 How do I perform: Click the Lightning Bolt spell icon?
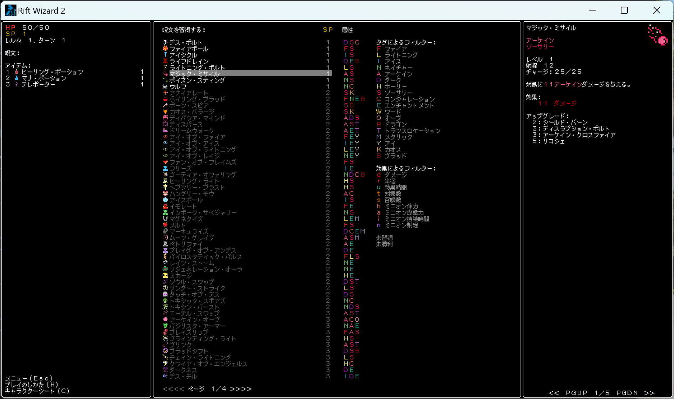click(x=165, y=68)
